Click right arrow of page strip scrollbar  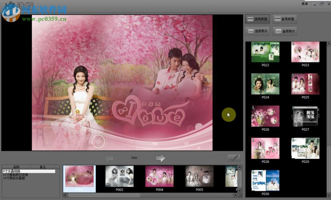tap(235, 195)
